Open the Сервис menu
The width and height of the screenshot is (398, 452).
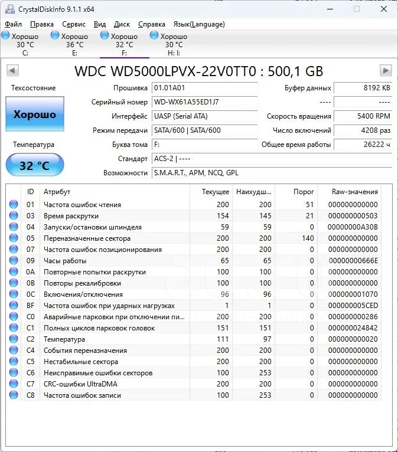point(74,24)
